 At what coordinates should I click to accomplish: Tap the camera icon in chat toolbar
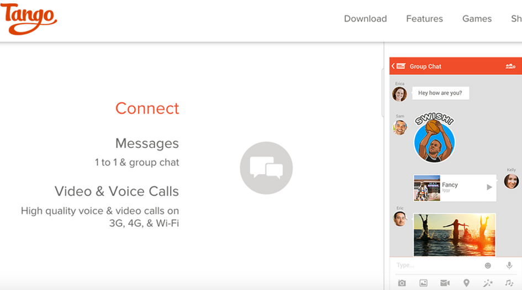tap(402, 283)
